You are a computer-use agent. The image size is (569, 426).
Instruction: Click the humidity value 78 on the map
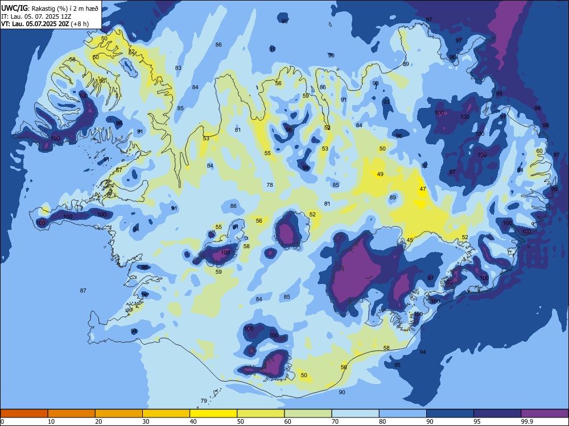(x=270, y=185)
